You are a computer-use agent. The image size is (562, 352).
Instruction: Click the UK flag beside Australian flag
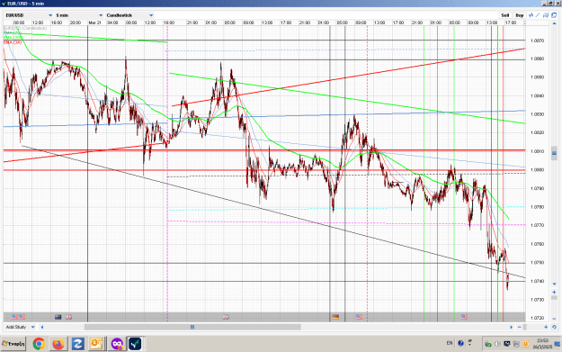pyautogui.click(x=69, y=317)
